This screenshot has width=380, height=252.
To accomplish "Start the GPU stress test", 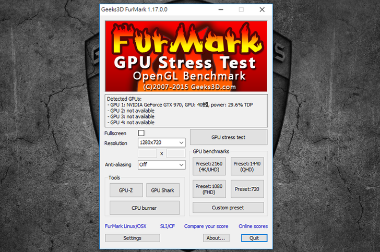I will click(228, 137).
